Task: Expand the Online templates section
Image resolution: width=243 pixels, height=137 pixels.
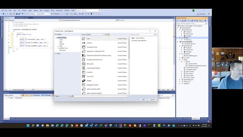Action: click(55, 54)
